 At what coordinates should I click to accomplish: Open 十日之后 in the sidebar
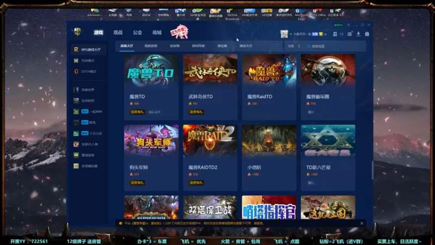(88, 133)
